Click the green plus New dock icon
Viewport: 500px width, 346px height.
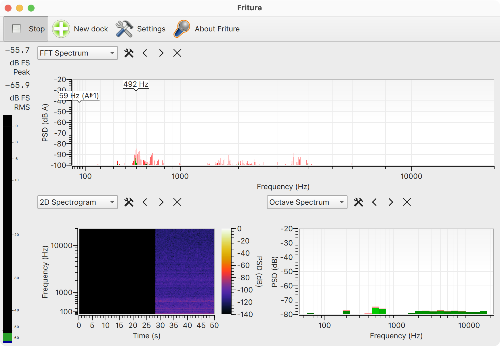pyautogui.click(x=61, y=29)
